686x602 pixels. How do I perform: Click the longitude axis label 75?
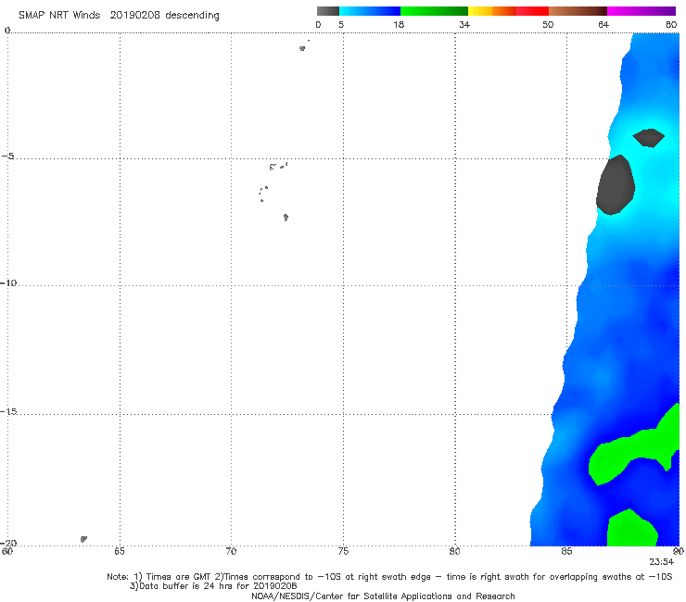(x=343, y=551)
